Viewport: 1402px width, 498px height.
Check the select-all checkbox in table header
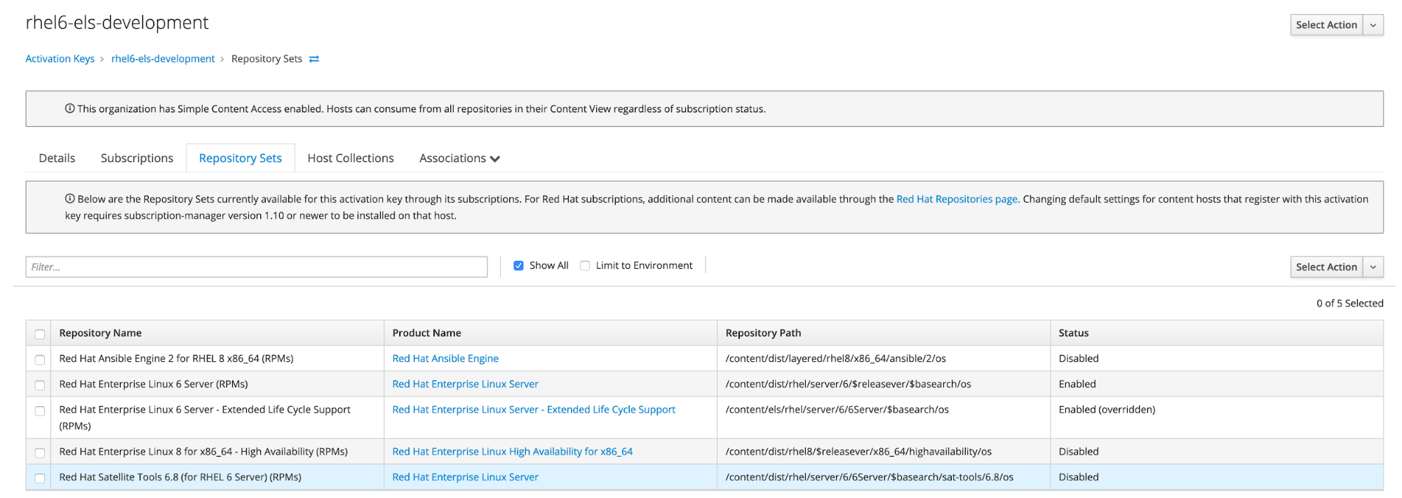(x=40, y=334)
